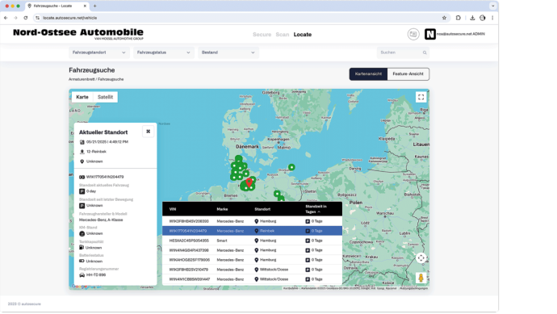Click the Nord-Ostsee Automobile logo

[x=78, y=34]
